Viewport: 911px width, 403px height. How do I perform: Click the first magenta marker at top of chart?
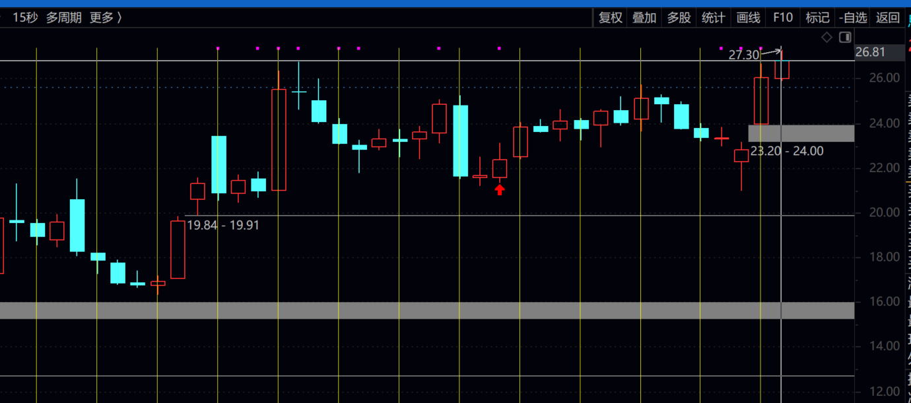pos(218,48)
